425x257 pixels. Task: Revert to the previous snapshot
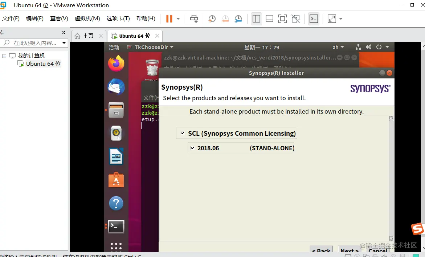(225, 19)
